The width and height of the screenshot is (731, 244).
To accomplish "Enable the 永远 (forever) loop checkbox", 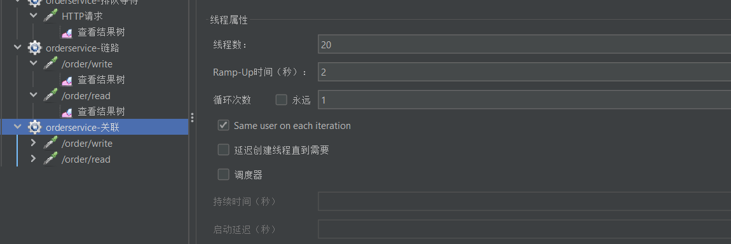I will (x=281, y=100).
